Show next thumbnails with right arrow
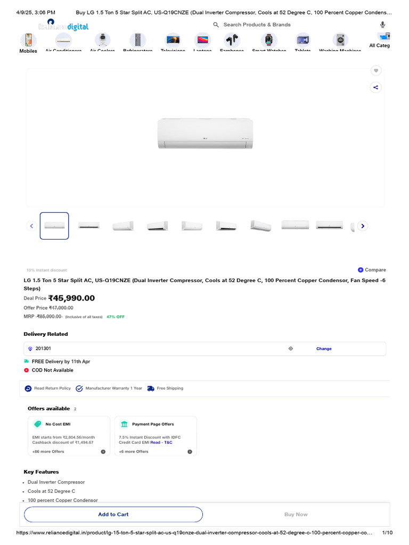The image size is (409, 545). tap(363, 226)
